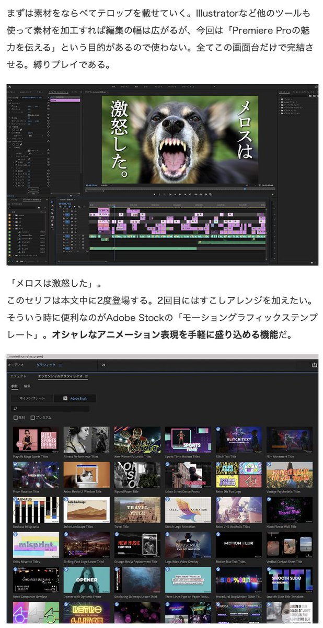This screenshot has height=628, width=323.
Task: Select the Grunge Media Replacement Title thumbnail
Action: (x=137, y=545)
